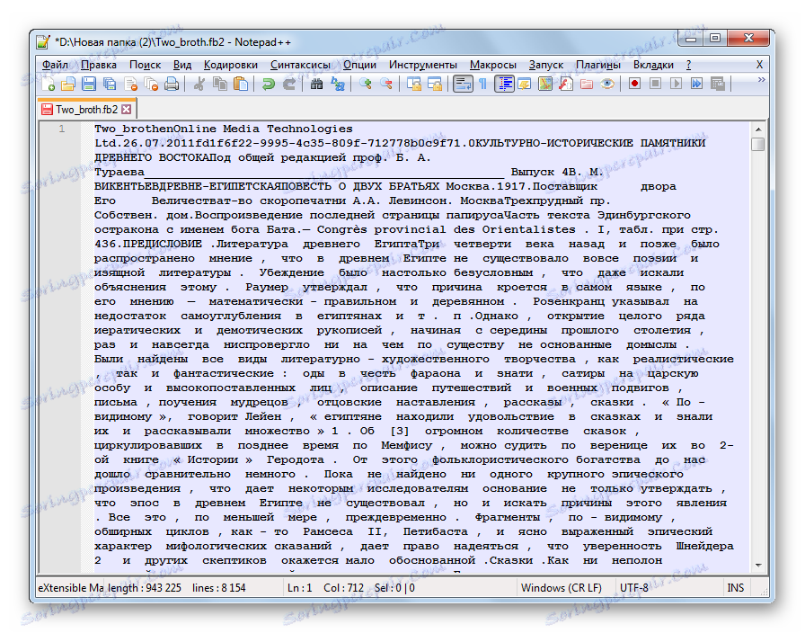This screenshot has width=805, height=633.
Task: Stop macro recording square button
Action: 655,84
